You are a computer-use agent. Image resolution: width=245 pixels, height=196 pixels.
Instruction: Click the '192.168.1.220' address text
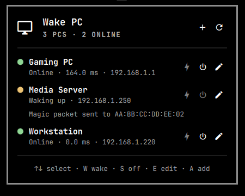tap(129, 142)
